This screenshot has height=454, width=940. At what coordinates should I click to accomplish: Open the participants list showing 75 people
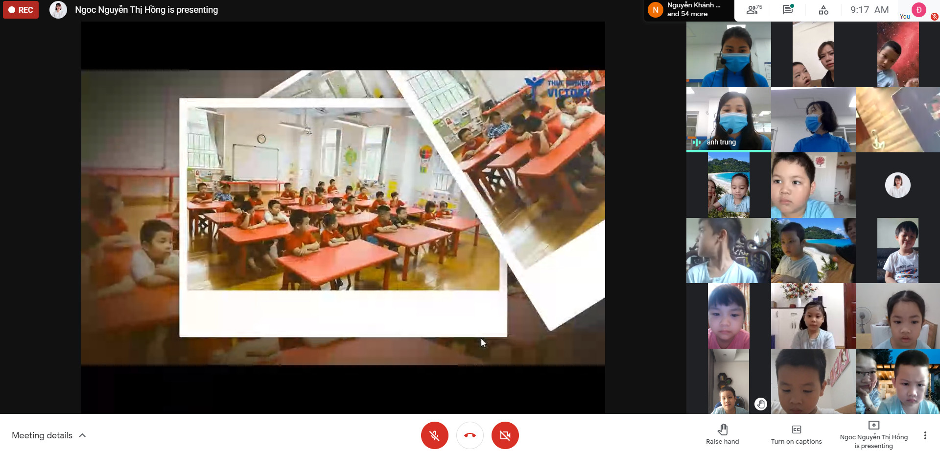pyautogui.click(x=753, y=10)
